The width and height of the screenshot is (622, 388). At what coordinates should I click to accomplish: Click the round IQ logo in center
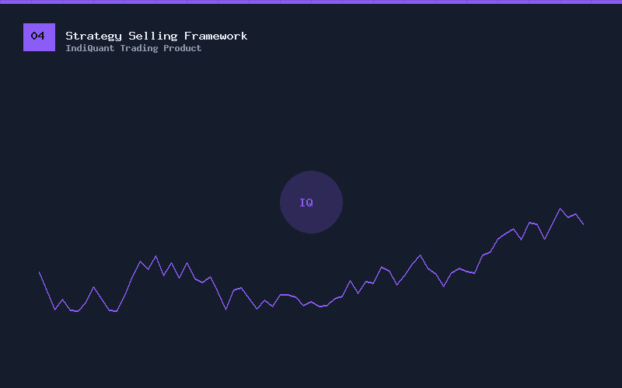click(x=311, y=202)
